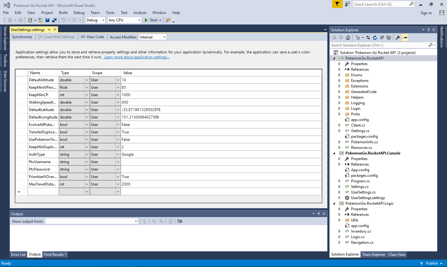Refresh the Solution Explorer tree
Viewport: 447px width, 267px height.
375,38
